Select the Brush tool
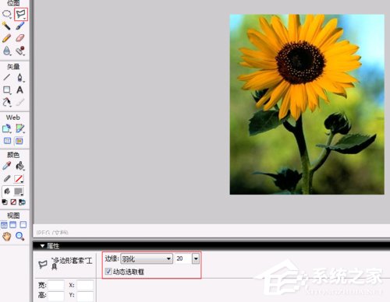This screenshot has height=302, width=390. coord(20,26)
